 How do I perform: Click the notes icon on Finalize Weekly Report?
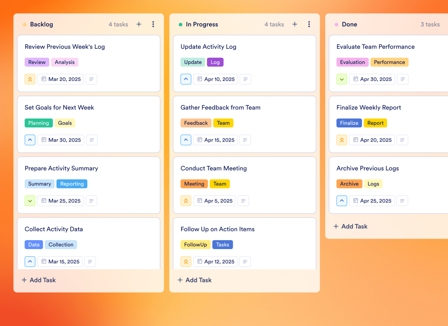[402, 140]
